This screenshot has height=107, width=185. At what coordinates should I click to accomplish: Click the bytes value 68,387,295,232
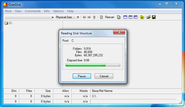coord(93,55)
